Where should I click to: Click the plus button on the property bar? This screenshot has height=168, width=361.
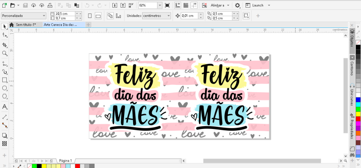tap(258, 16)
